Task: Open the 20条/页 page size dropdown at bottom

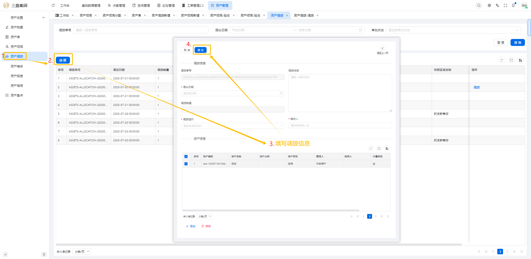Action: (82, 252)
